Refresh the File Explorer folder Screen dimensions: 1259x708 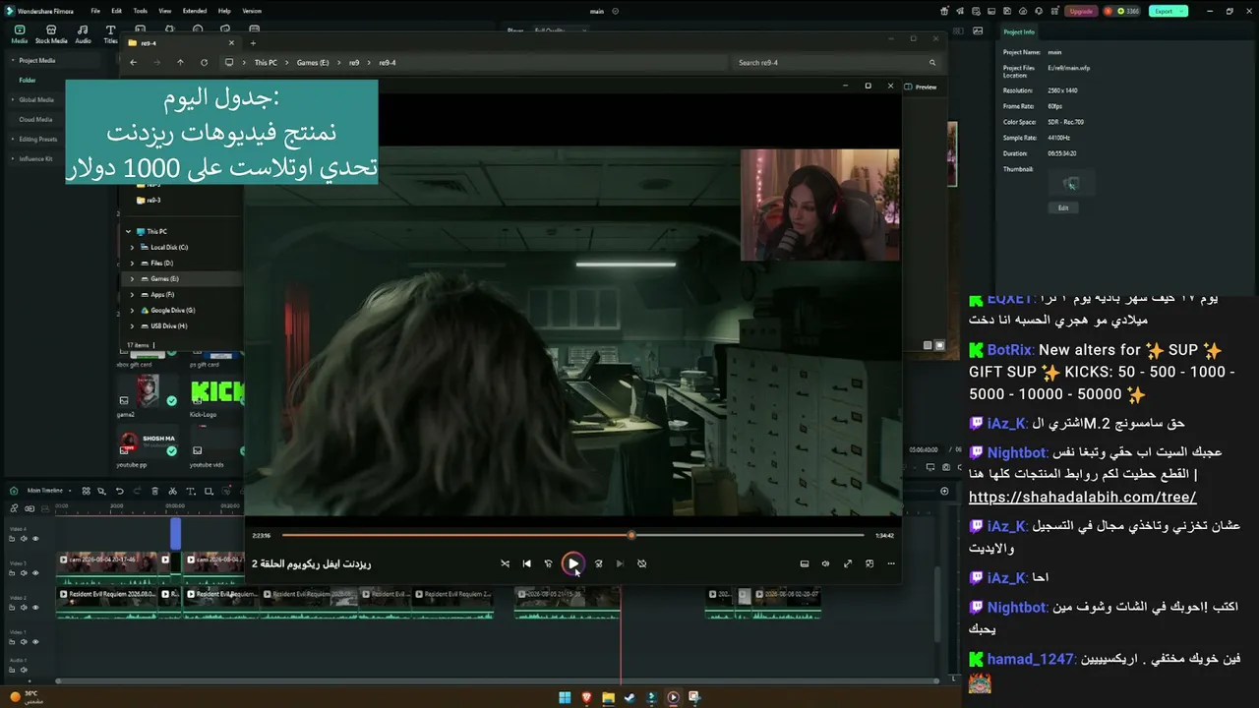click(204, 62)
